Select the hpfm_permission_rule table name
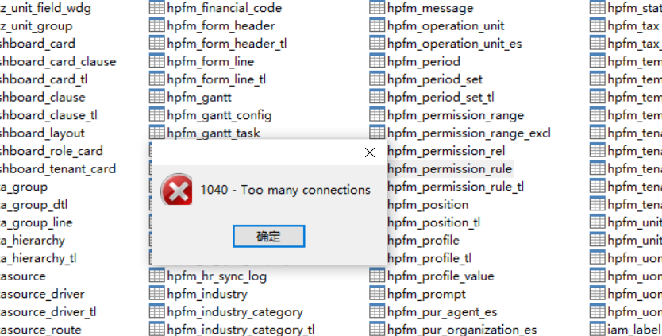662x336 pixels. 449,169
